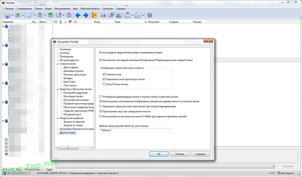Click the Search messages magnifier icon
The height and width of the screenshot is (177, 302).
point(103,15)
